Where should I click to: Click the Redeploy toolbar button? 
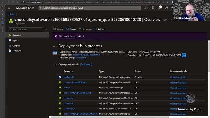pos(85,29)
